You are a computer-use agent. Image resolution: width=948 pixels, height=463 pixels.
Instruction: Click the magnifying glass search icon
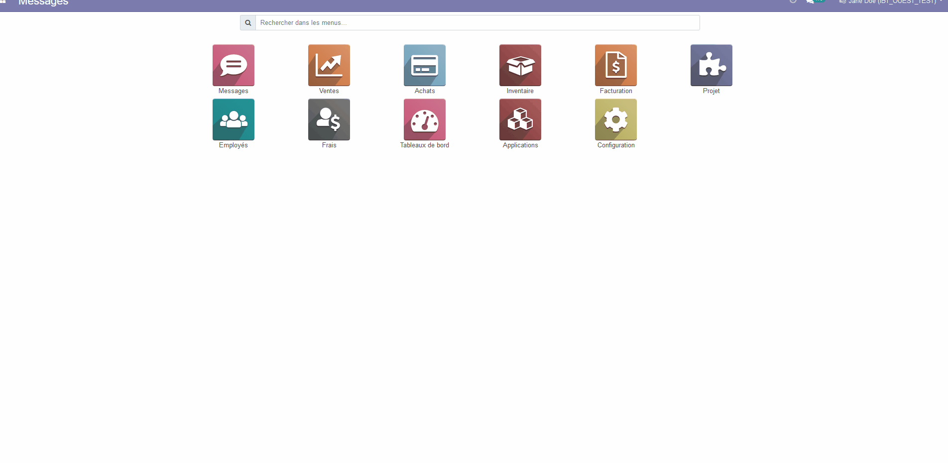248,23
